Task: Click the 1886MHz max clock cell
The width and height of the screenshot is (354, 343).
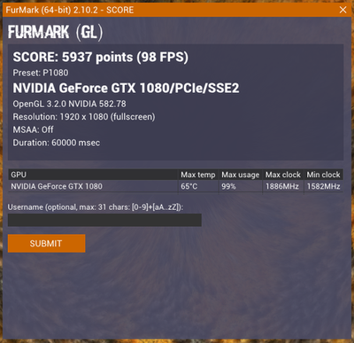Action: (282, 186)
